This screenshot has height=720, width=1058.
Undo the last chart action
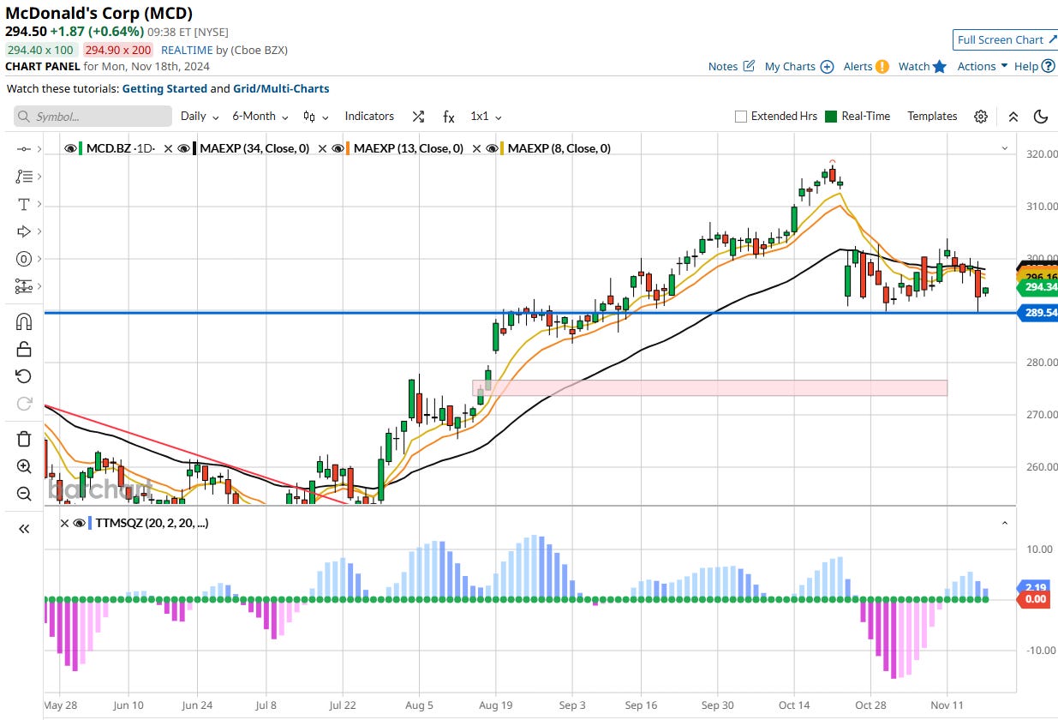(24, 376)
